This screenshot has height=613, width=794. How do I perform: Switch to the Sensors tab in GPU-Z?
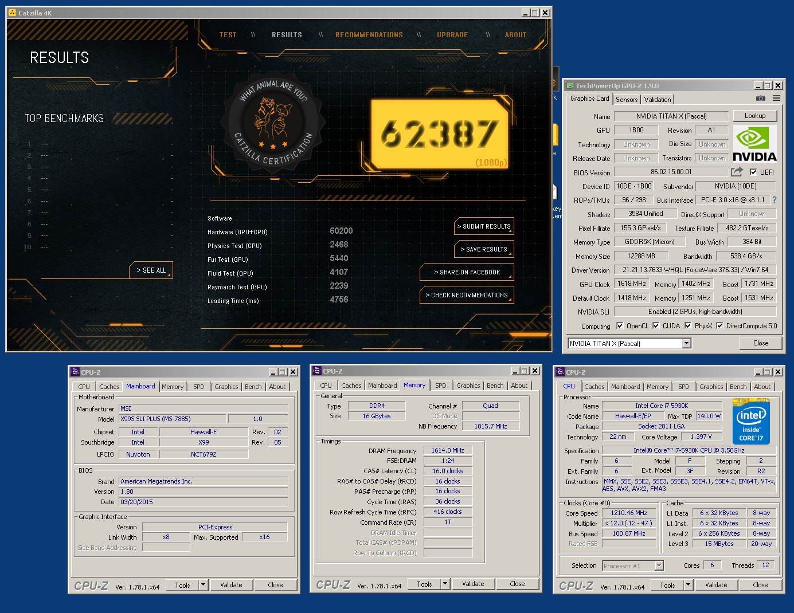click(x=627, y=100)
